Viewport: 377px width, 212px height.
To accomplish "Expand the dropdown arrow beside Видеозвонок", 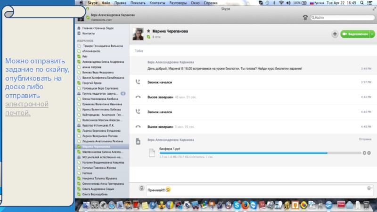I will click(372, 34).
